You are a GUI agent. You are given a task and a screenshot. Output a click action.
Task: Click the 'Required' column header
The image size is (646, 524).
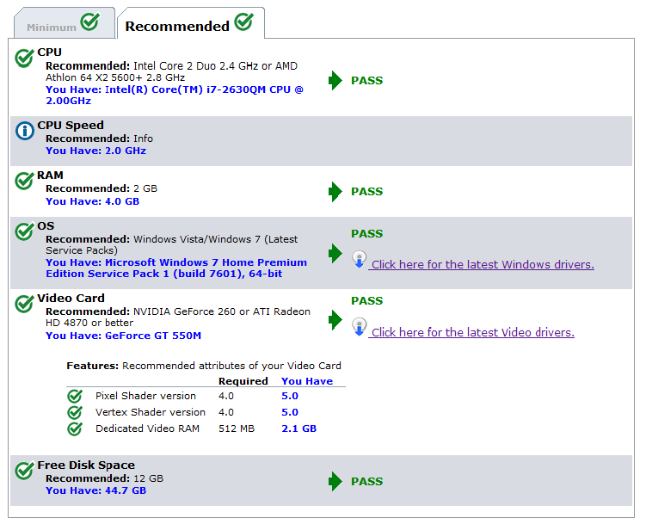(243, 381)
